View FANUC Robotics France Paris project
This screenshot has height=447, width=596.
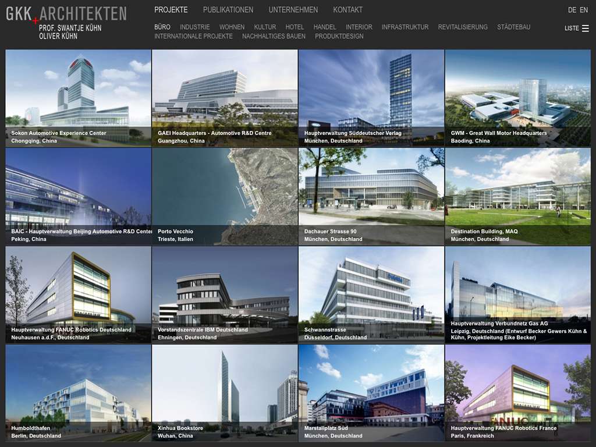pyautogui.click(x=517, y=393)
